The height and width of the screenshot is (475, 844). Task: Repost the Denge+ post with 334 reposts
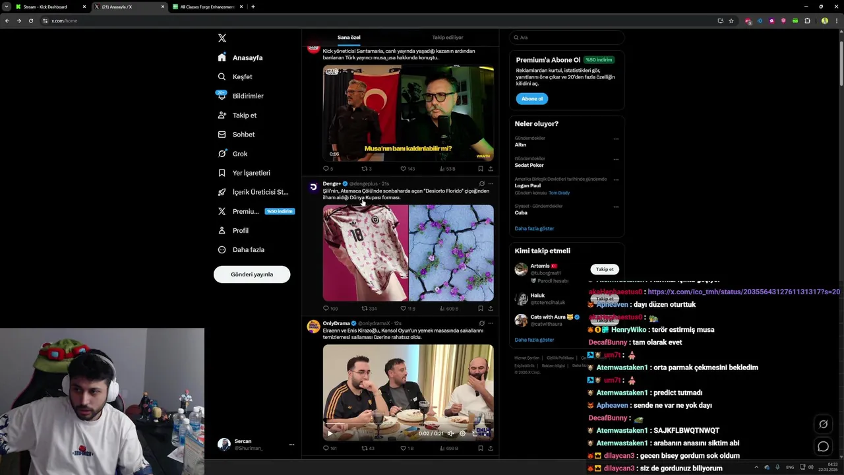point(369,309)
